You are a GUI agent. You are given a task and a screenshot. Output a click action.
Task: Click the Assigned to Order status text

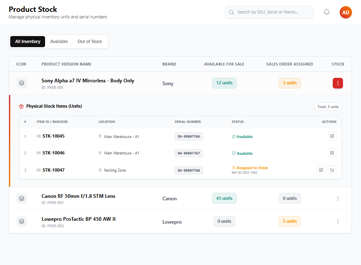[x=252, y=168]
